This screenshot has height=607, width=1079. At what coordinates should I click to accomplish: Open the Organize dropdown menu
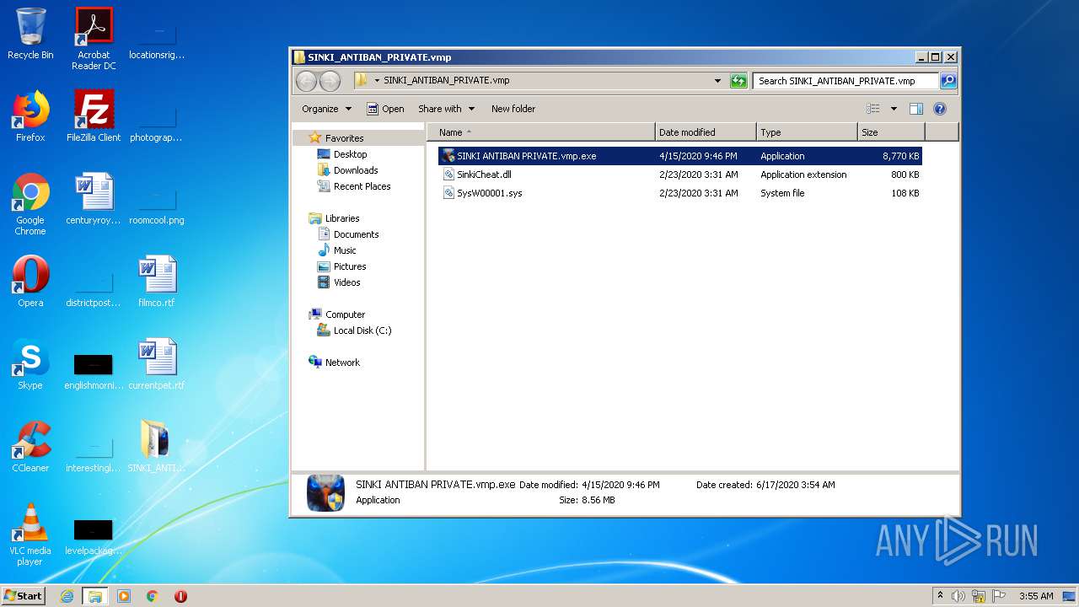pos(326,109)
